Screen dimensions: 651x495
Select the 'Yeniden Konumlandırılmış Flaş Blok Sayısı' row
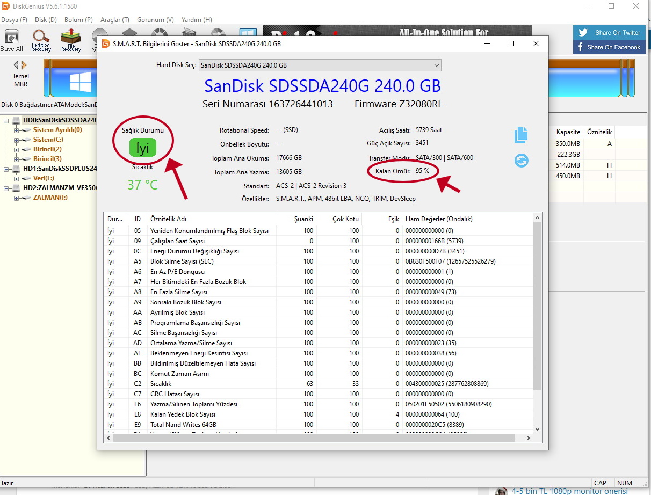tap(319, 231)
